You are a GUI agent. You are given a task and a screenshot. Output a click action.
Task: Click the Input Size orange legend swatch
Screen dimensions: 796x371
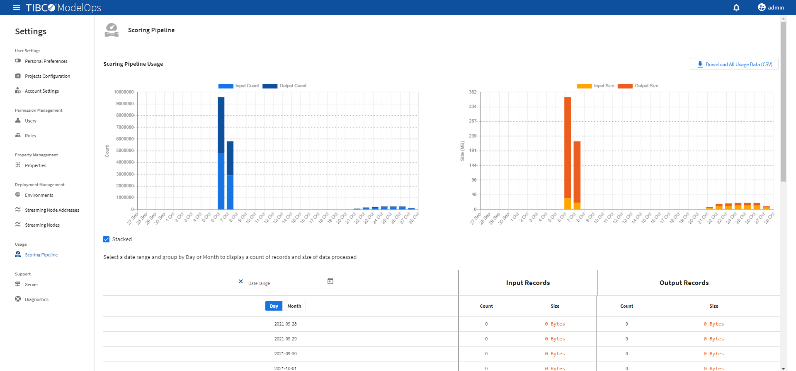coord(584,86)
